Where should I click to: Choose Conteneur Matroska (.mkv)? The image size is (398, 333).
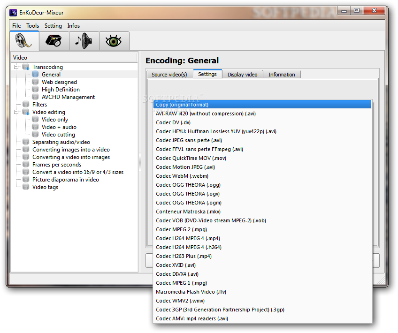point(262,212)
